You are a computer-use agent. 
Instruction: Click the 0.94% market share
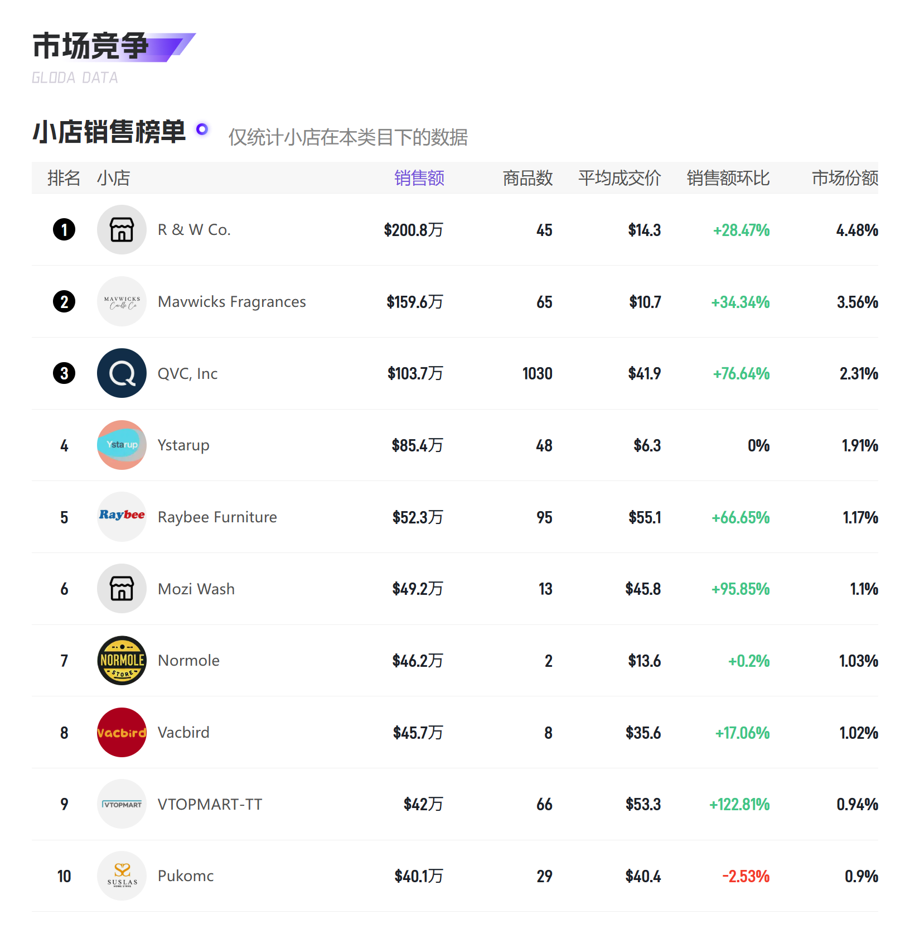[x=858, y=804]
